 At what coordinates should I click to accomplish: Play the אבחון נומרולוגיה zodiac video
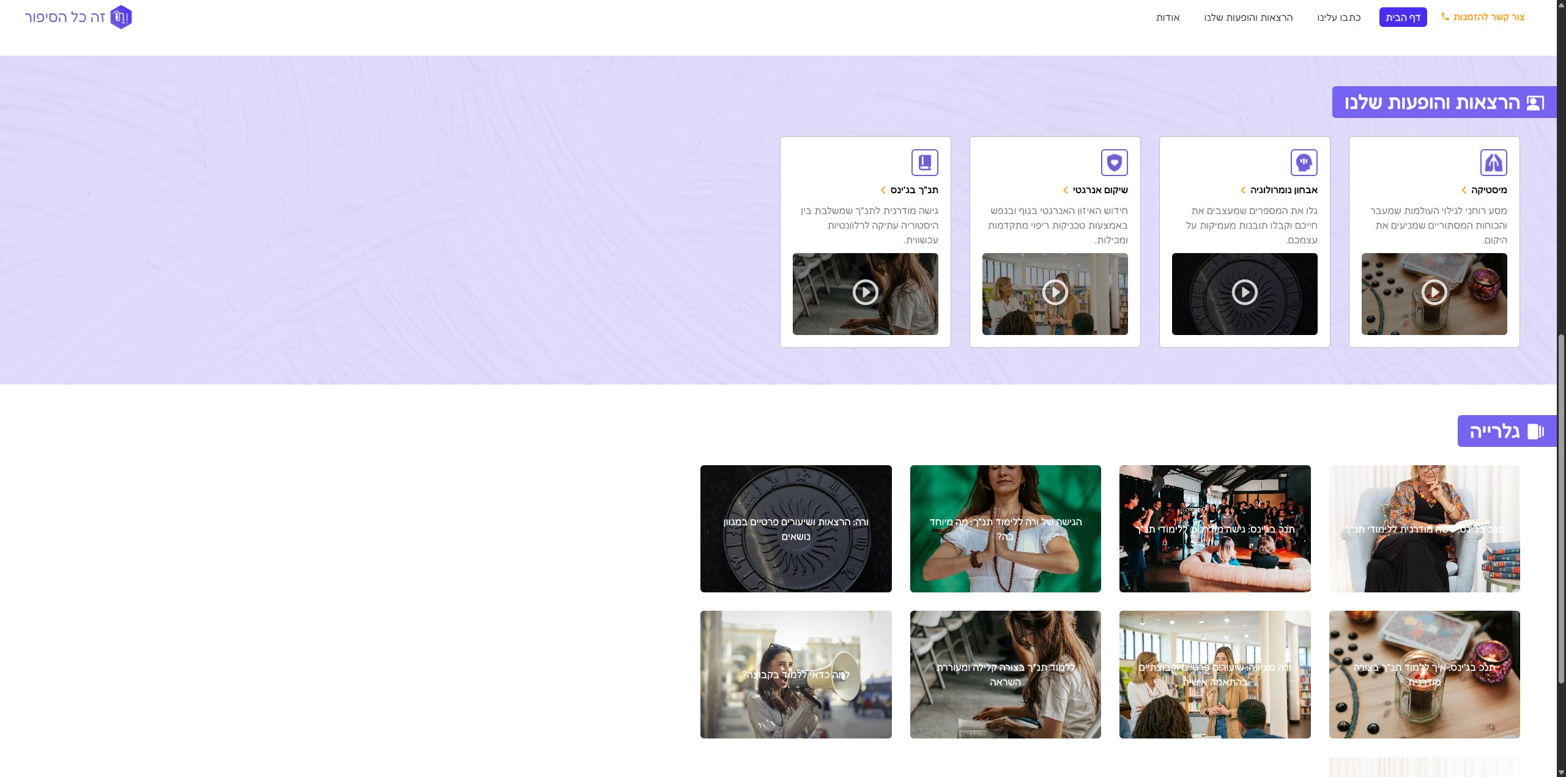click(1244, 293)
